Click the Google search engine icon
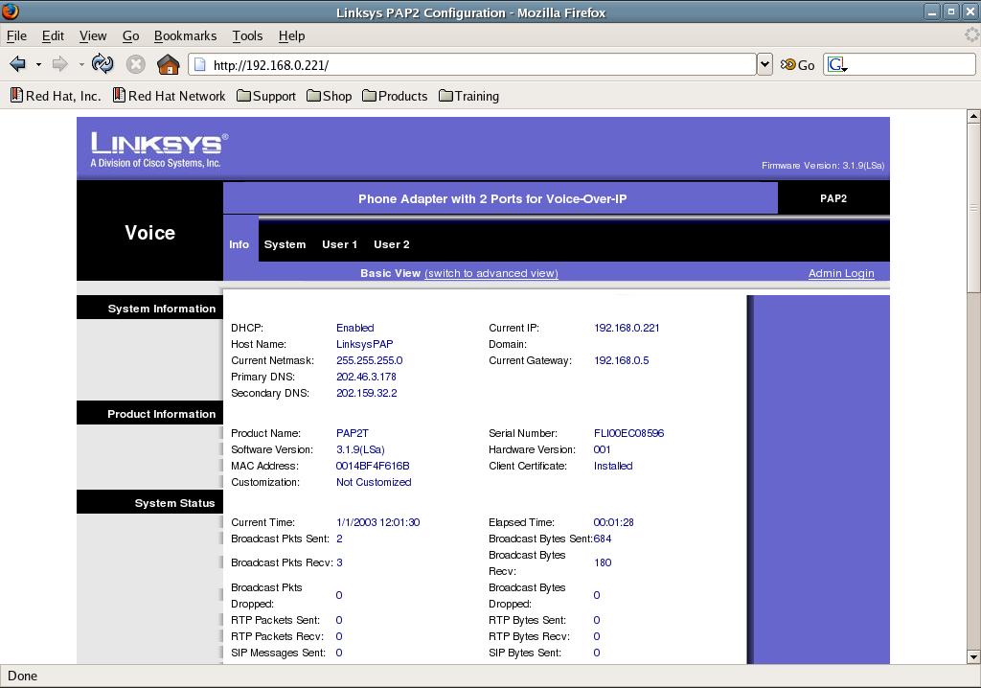Image resolution: width=981 pixels, height=688 pixels. [837, 65]
